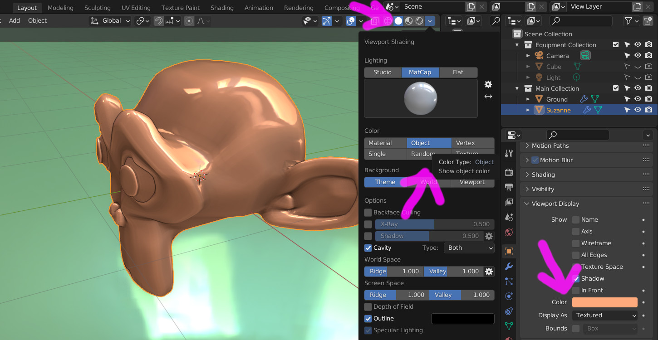Select Solid viewport shading mode icon
This screenshot has height=340, width=658.
398,21
